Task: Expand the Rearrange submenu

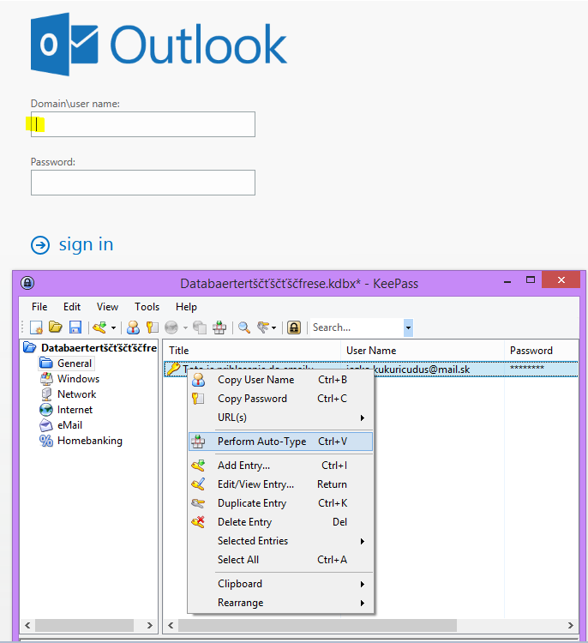Action: tap(280, 603)
